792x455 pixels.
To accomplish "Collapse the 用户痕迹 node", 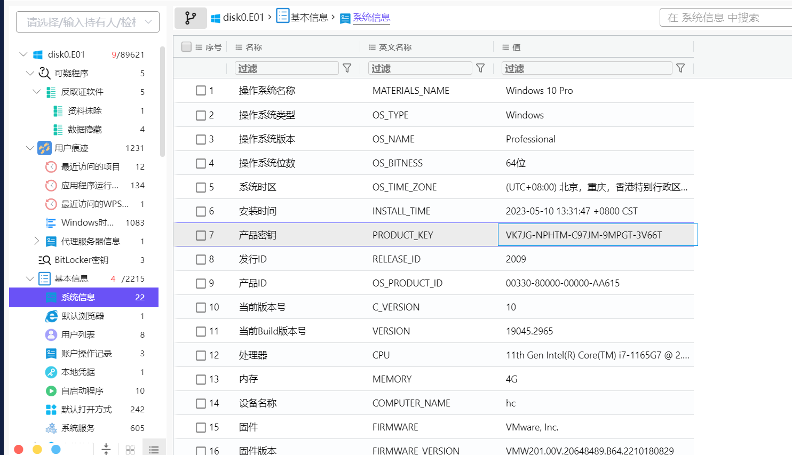I will pos(30,148).
